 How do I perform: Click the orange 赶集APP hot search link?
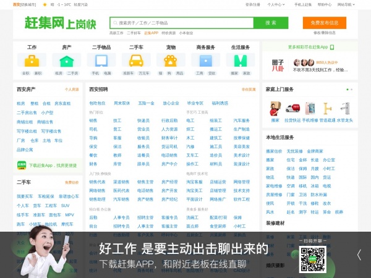coord(151,33)
